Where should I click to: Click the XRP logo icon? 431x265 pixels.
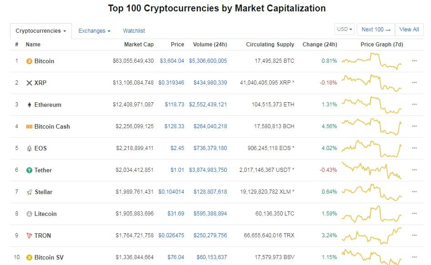click(x=29, y=83)
